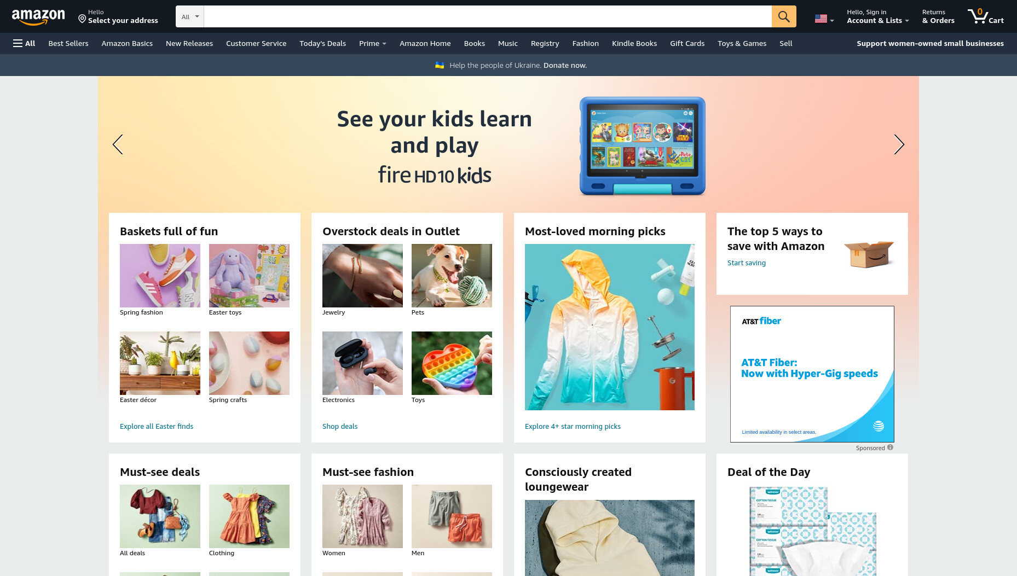Click the orange search magnifier button
This screenshot has height=576, width=1017.
click(x=784, y=16)
